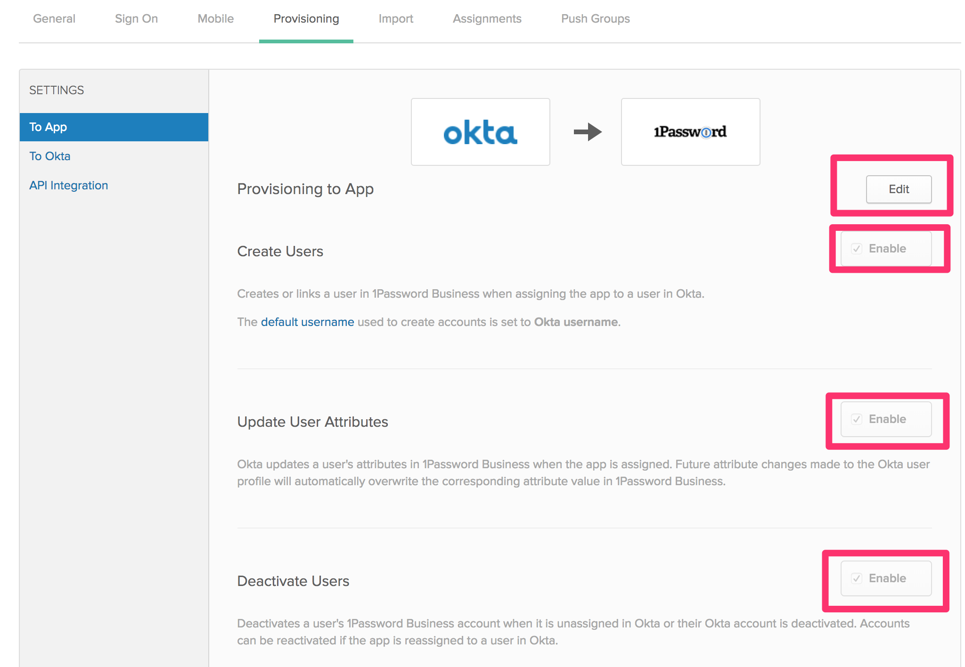Click the Okta logo tile
This screenshot has height=667, width=965.
(480, 132)
